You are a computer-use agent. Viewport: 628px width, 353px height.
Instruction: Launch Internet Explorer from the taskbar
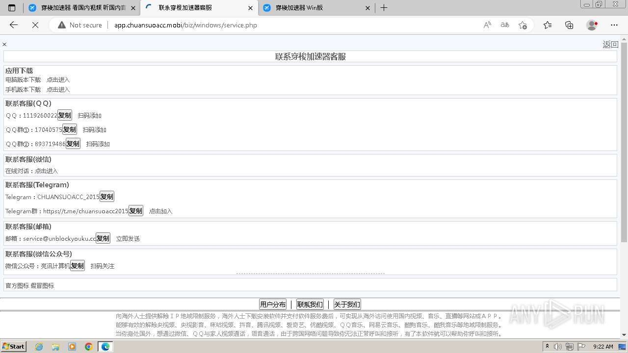pyautogui.click(x=39, y=347)
